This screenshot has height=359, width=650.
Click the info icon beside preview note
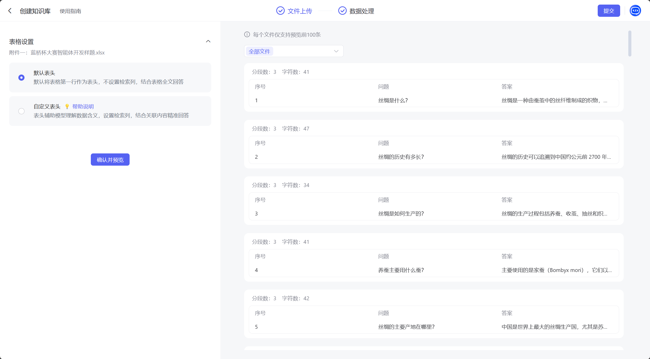247,34
